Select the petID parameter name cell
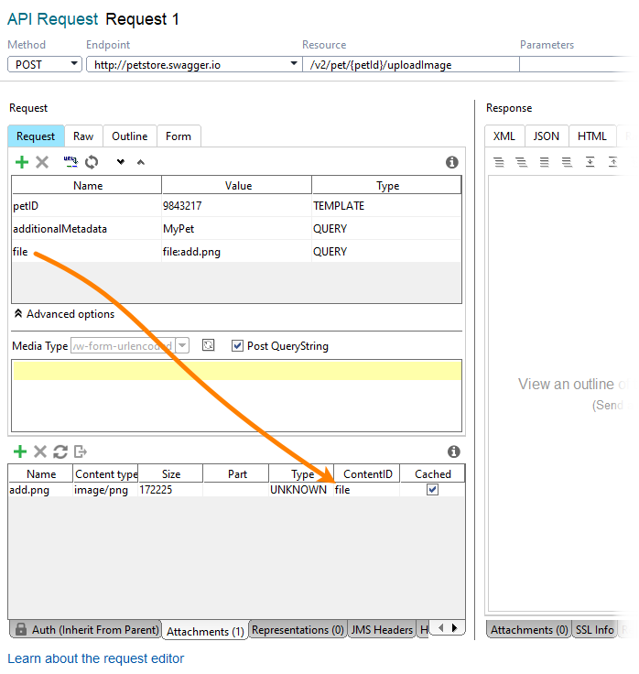This screenshot has height=674, width=639. click(87, 206)
